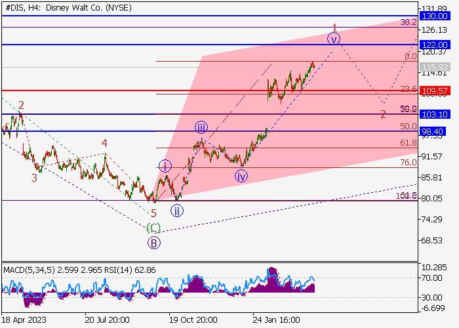The image size is (459, 328).
Task: Click the chart title '#DIS, H4: Disney Walt Co. (NYSE)'
Action: (x=68, y=8)
